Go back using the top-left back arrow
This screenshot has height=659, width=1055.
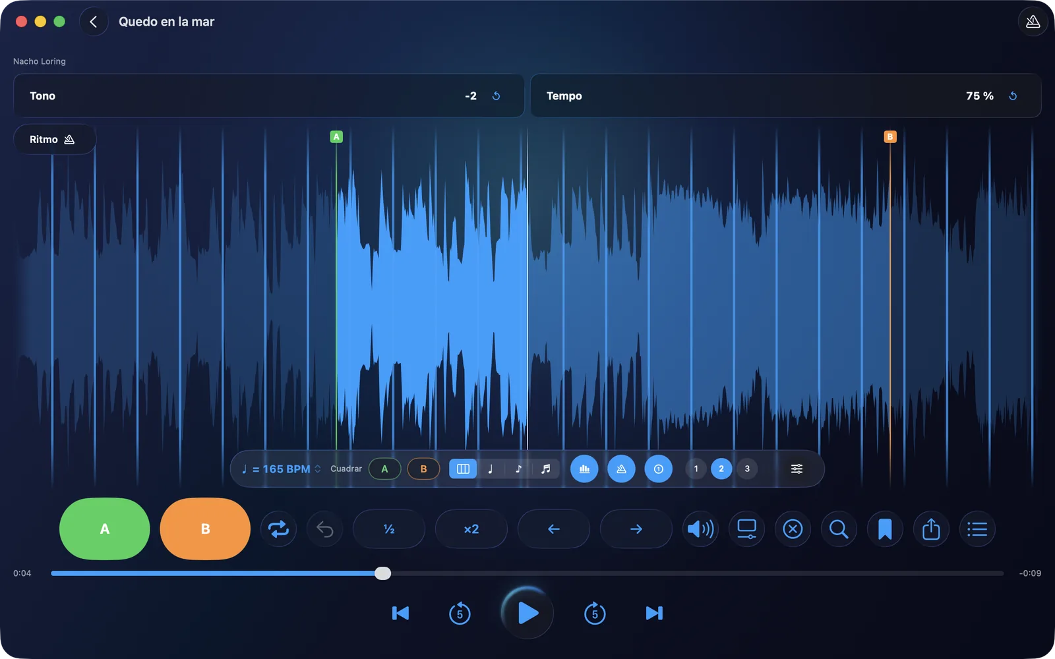coord(94,22)
